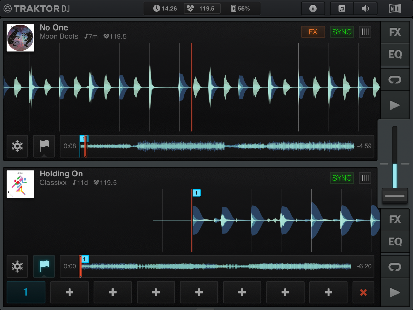
Task: Tap the master tempo 119.5 display
Action: click(202, 9)
